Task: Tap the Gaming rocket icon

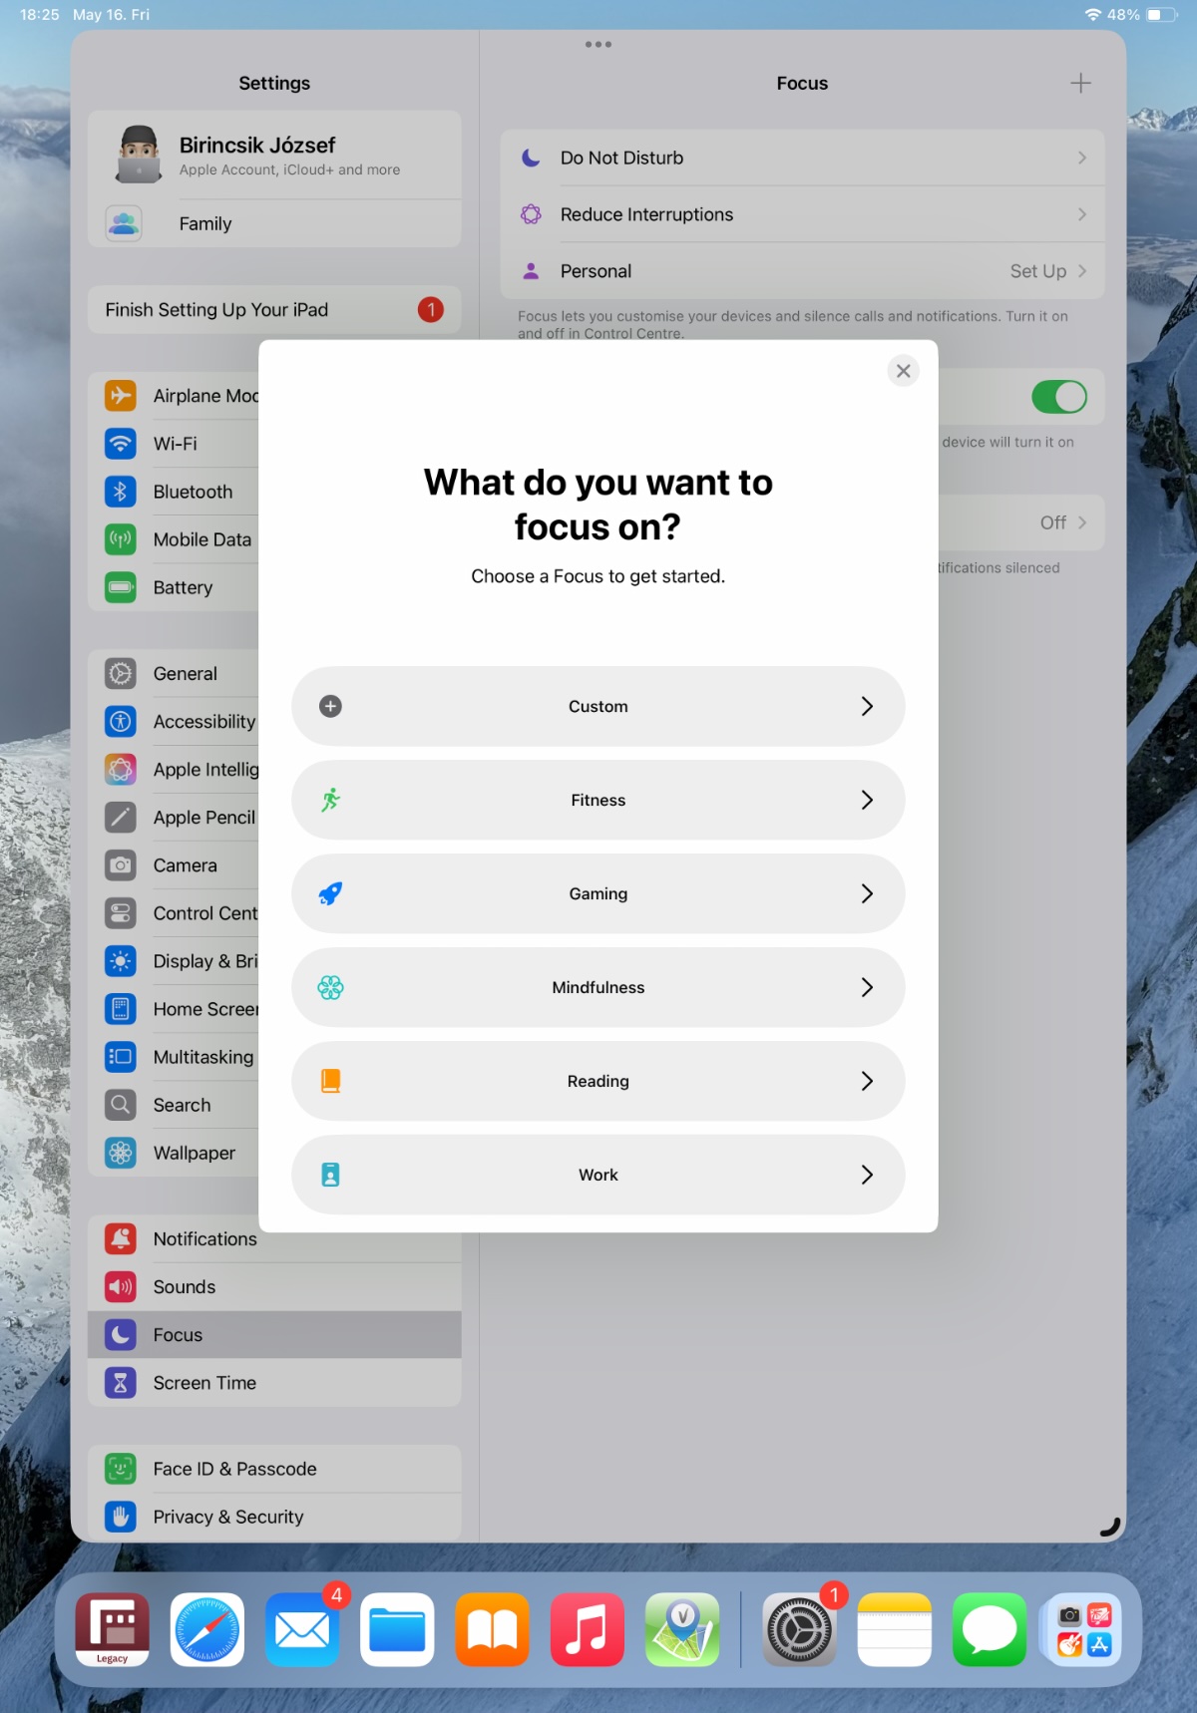Action: click(330, 893)
